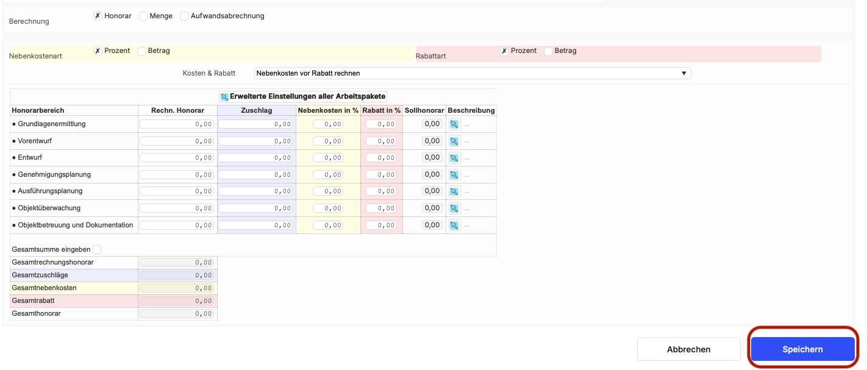Click Zuschlag field for Entwurf
This screenshot has width=867, height=370.
[x=256, y=158]
